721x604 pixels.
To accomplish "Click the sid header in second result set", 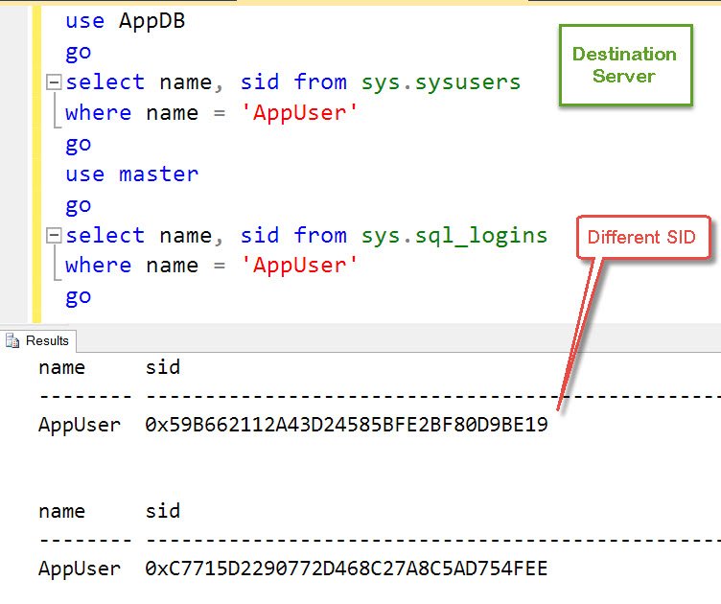I will (x=162, y=511).
